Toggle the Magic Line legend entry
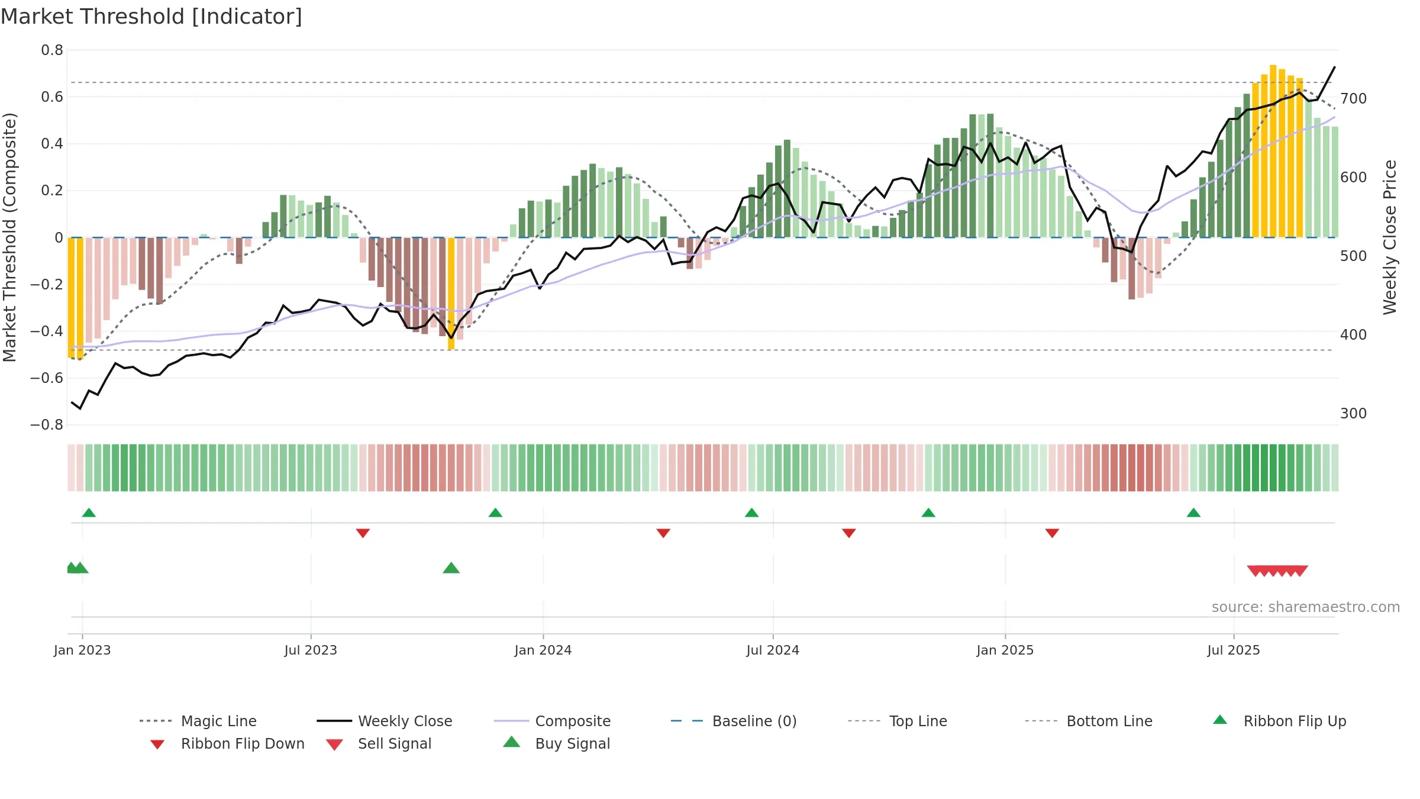This screenshot has height=799, width=1420. (x=198, y=721)
